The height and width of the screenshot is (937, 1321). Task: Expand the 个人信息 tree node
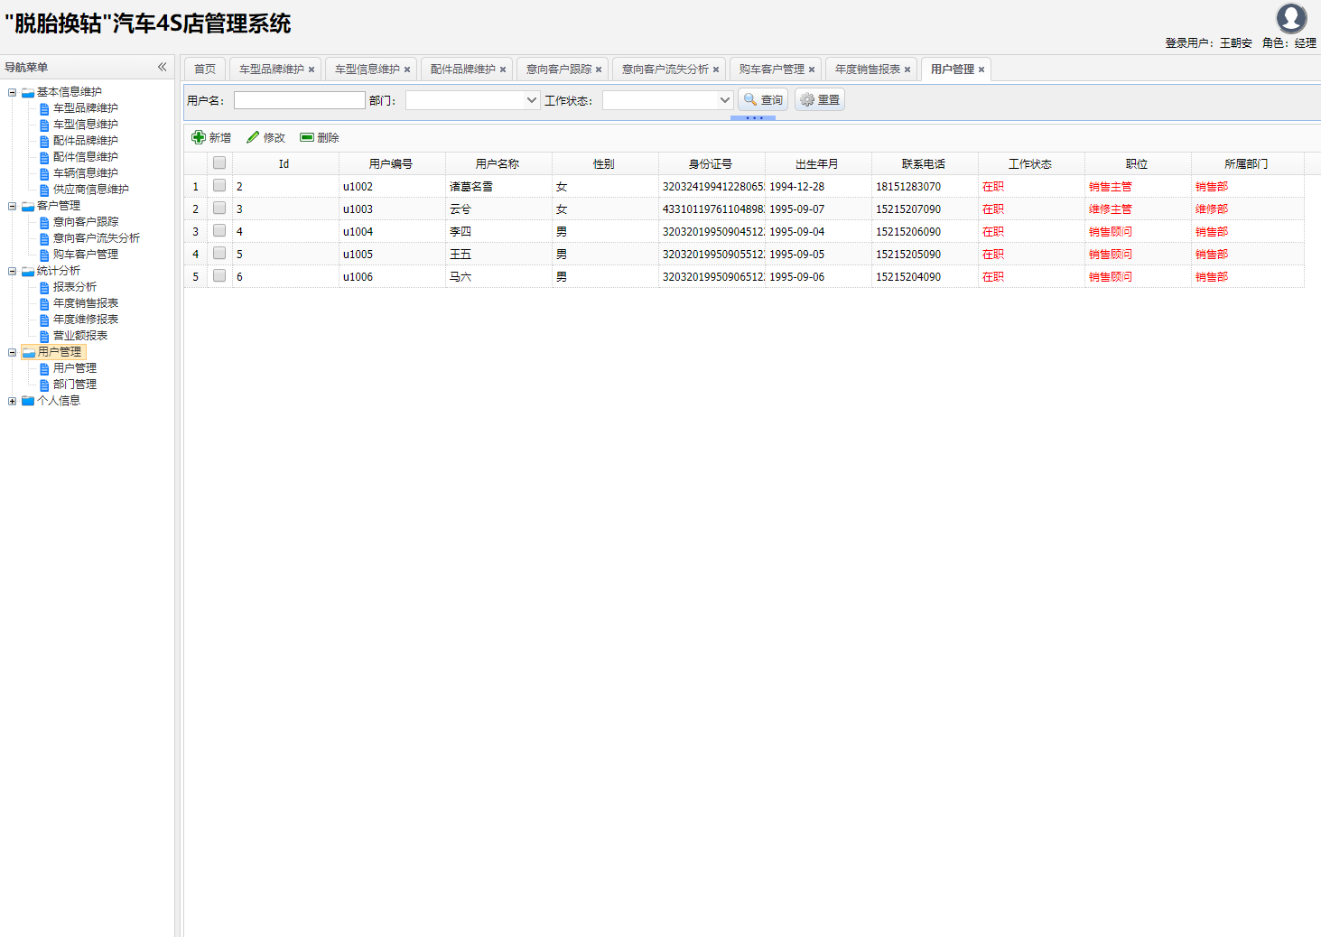coord(12,401)
